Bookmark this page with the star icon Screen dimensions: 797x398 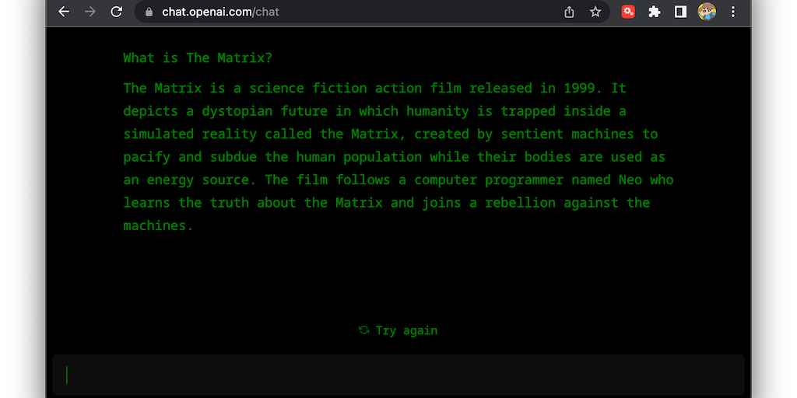595,12
